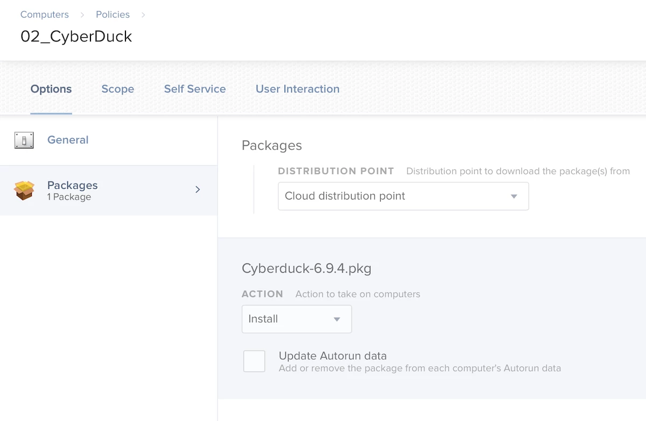Screen dimensions: 646x421
Task: Click breadcrumb chevron after Computers
Action: click(82, 15)
